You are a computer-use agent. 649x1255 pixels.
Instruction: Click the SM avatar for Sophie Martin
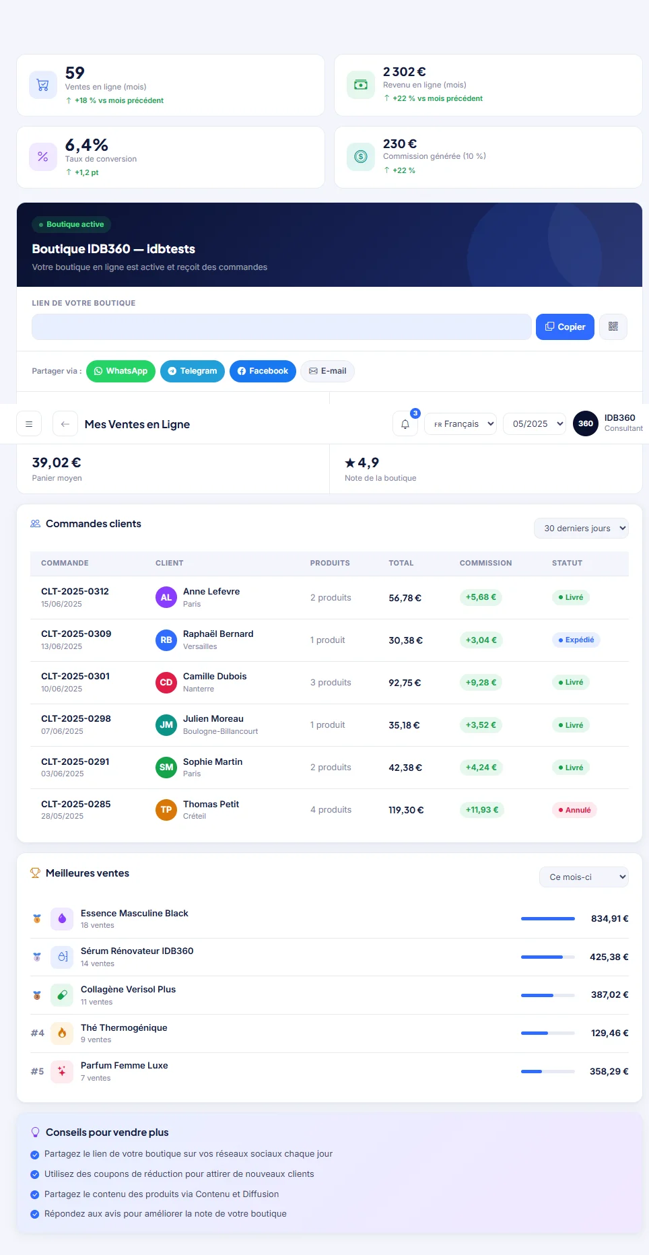coord(166,767)
